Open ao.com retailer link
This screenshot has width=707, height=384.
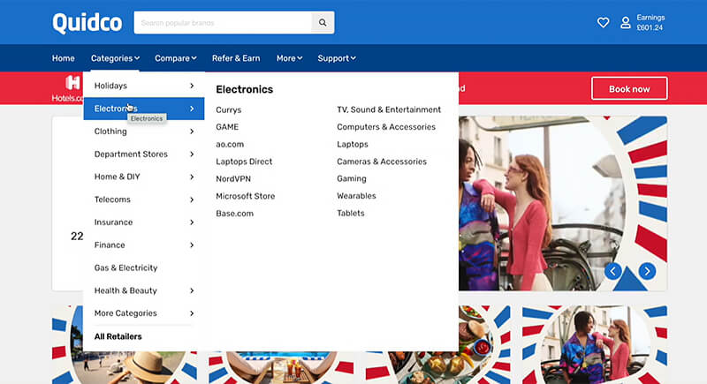(230, 144)
